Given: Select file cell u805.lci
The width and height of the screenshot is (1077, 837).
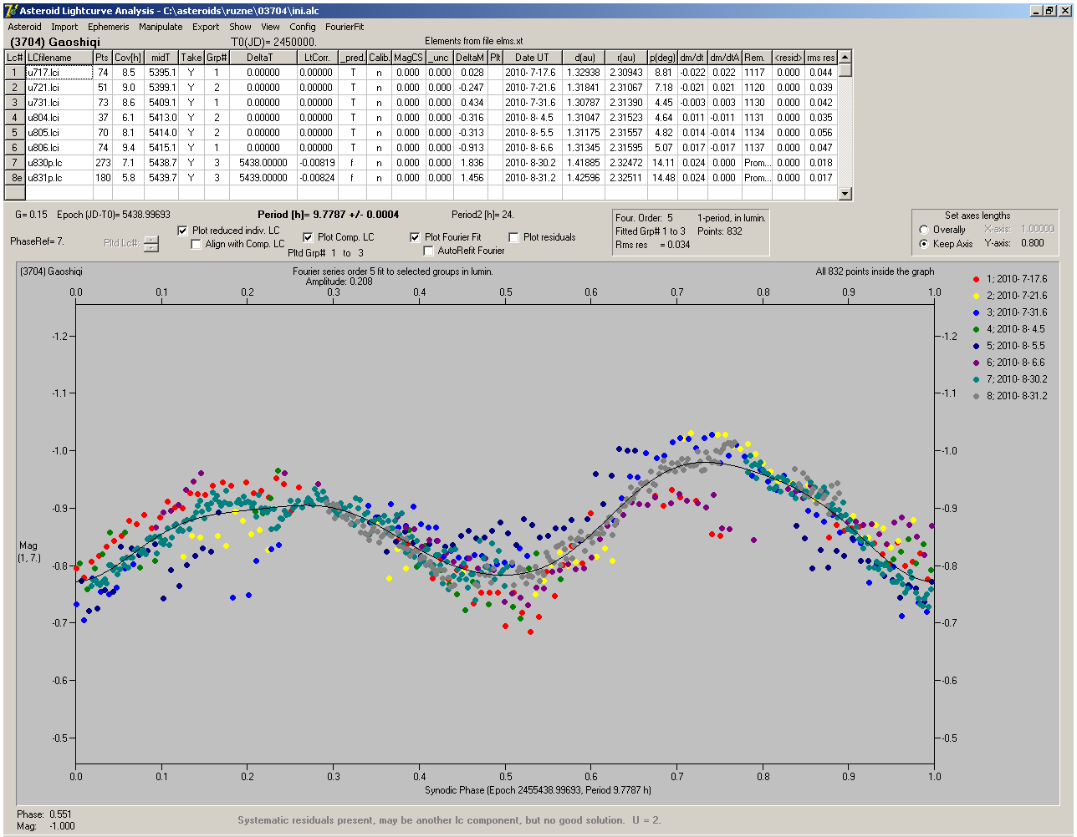Looking at the screenshot, I should click(59, 133).
